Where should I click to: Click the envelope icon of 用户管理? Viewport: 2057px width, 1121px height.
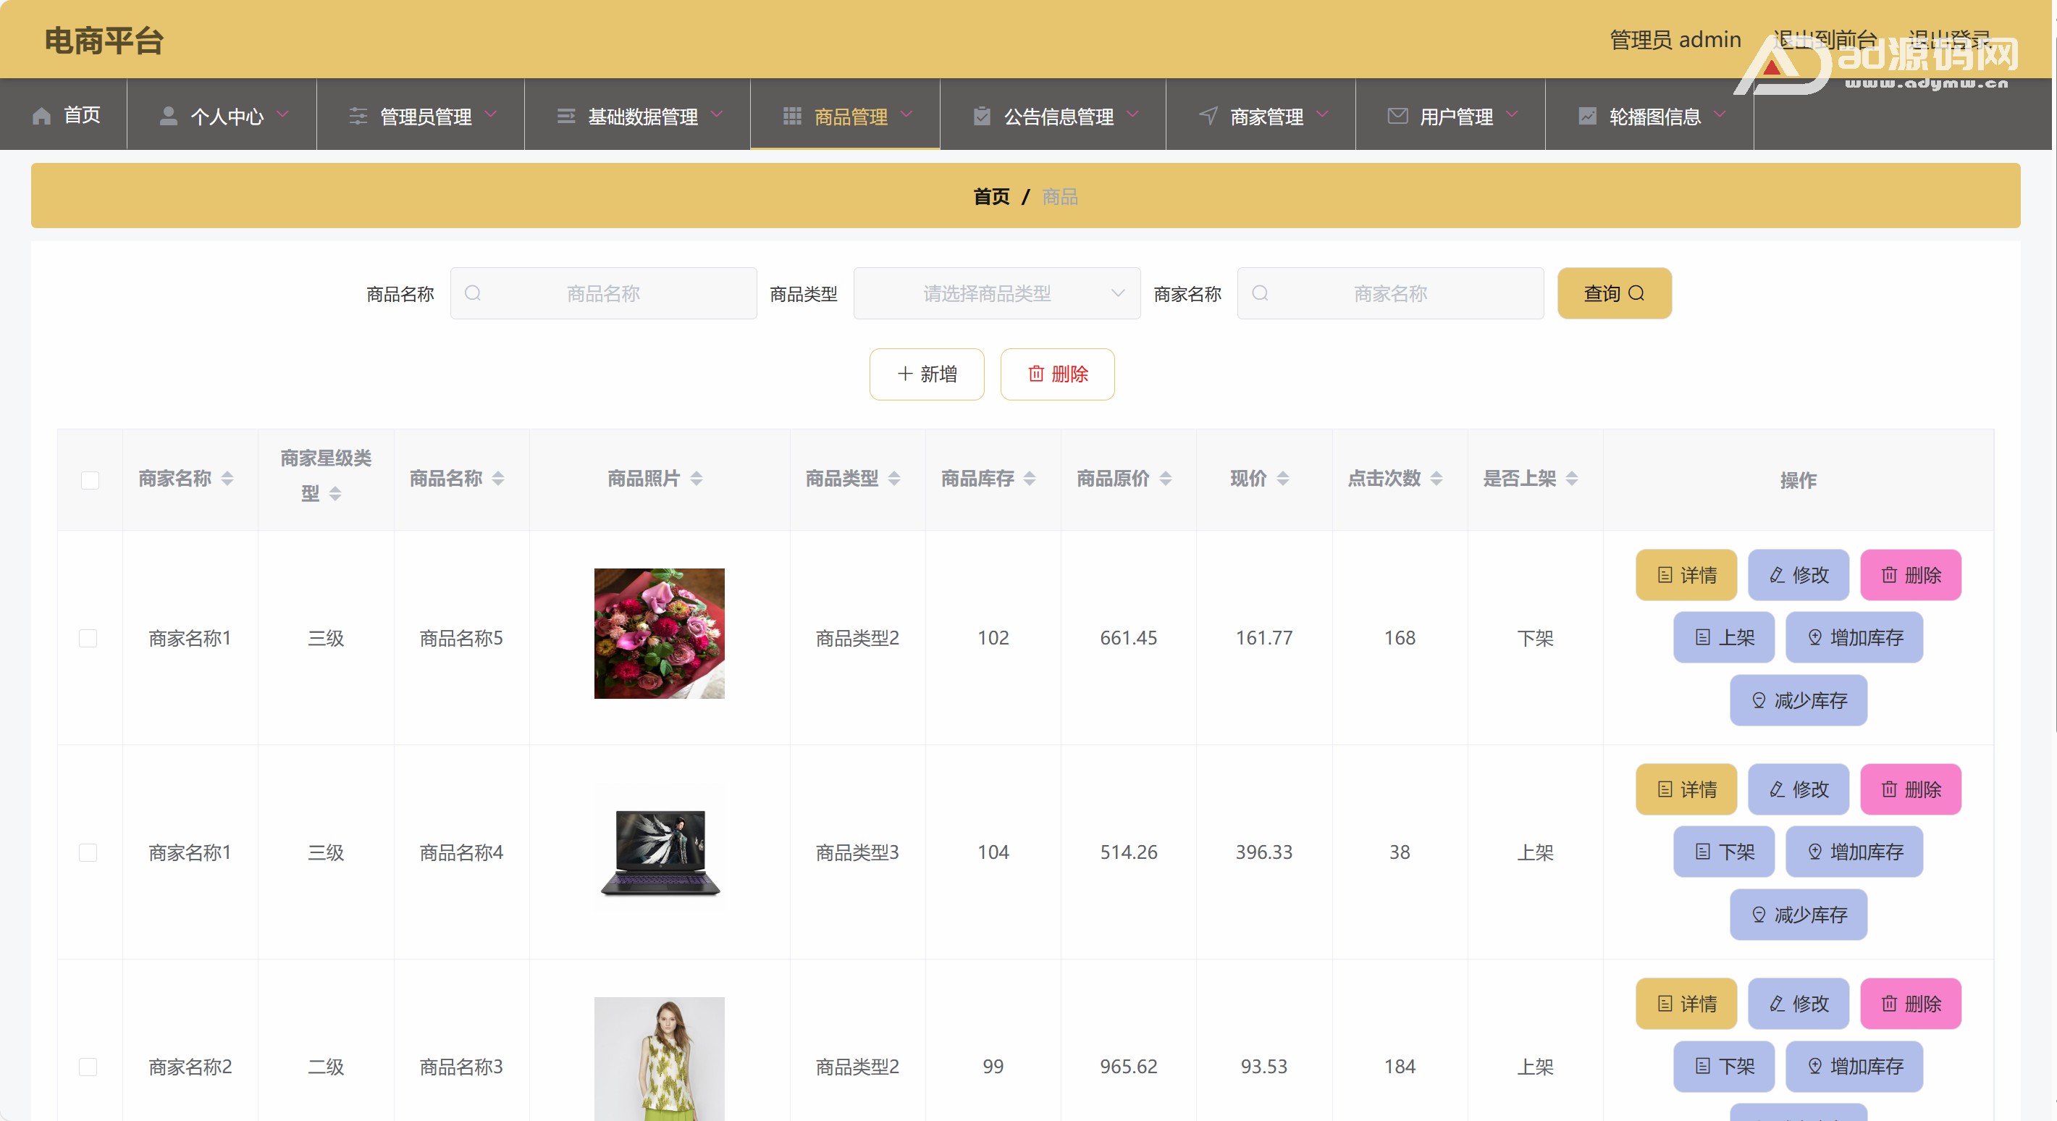tap(1397, 117)
